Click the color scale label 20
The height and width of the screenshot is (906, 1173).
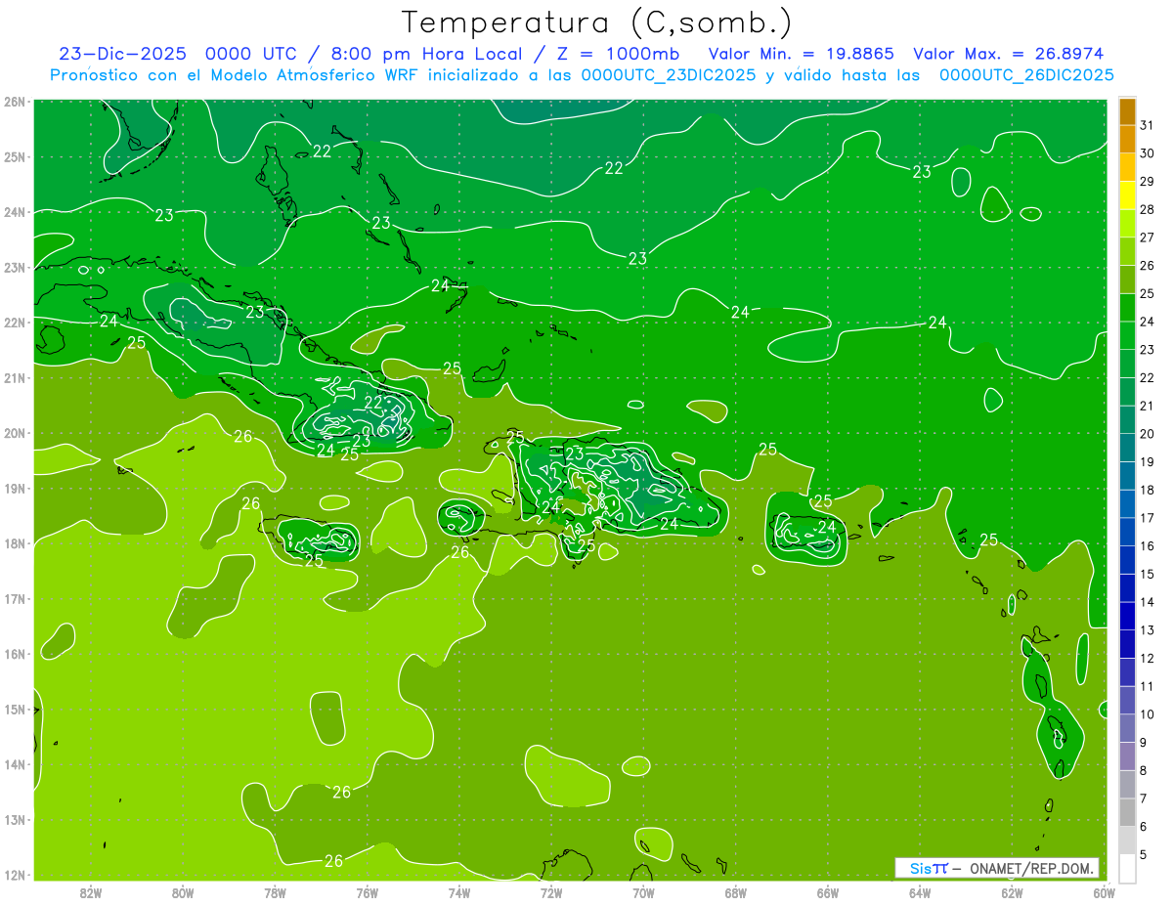(x=1147, y=433)
